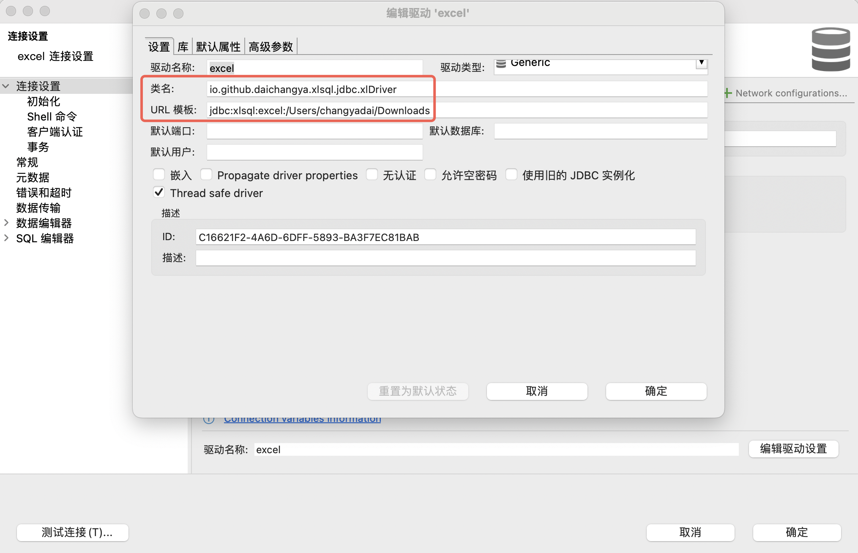Expand the SQL 编辑器 tree node
The height and width of the screenshot is (553, 858).
6,238
